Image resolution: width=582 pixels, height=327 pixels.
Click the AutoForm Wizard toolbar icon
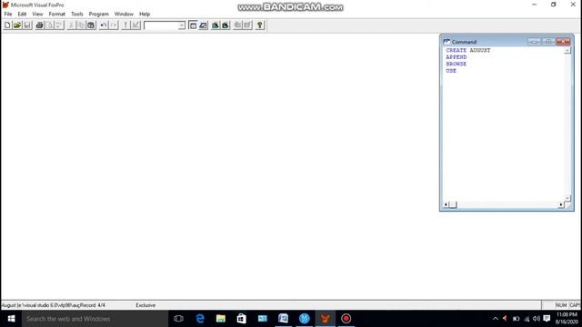237,25
